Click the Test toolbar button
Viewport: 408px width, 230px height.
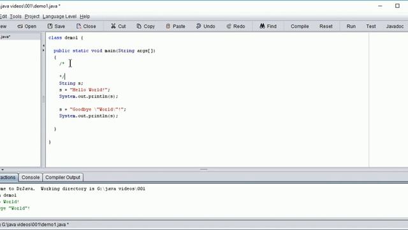click(x=371, y=26)
